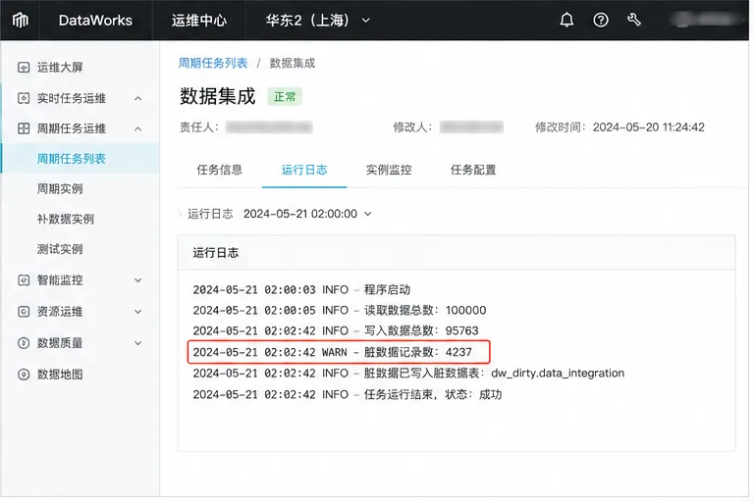The height and width of the screenshot is (502, 754).
Task: Click the 程序启动 log line
Action: [x=301, y=289]
